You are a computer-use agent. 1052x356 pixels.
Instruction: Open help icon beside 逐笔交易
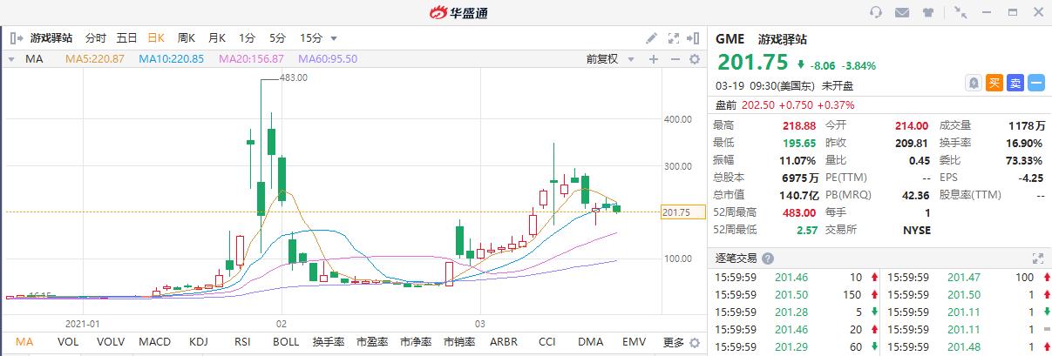pyautogui.click(x=768, y=259)
